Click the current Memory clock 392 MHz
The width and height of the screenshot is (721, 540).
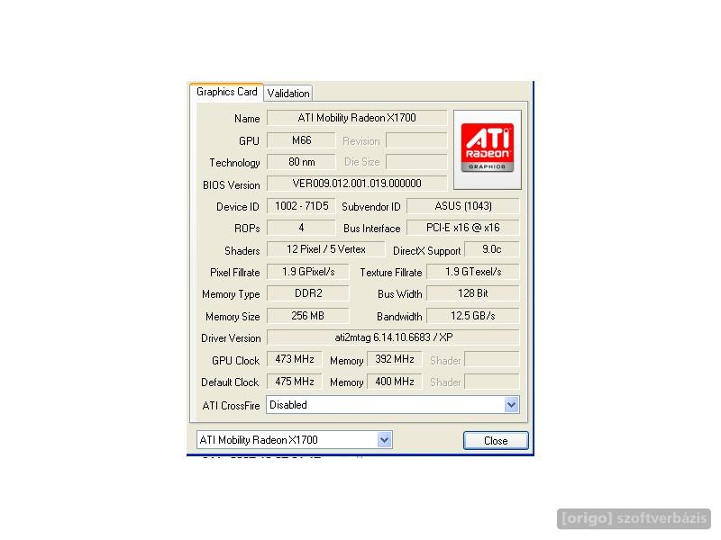click(395, 359)
